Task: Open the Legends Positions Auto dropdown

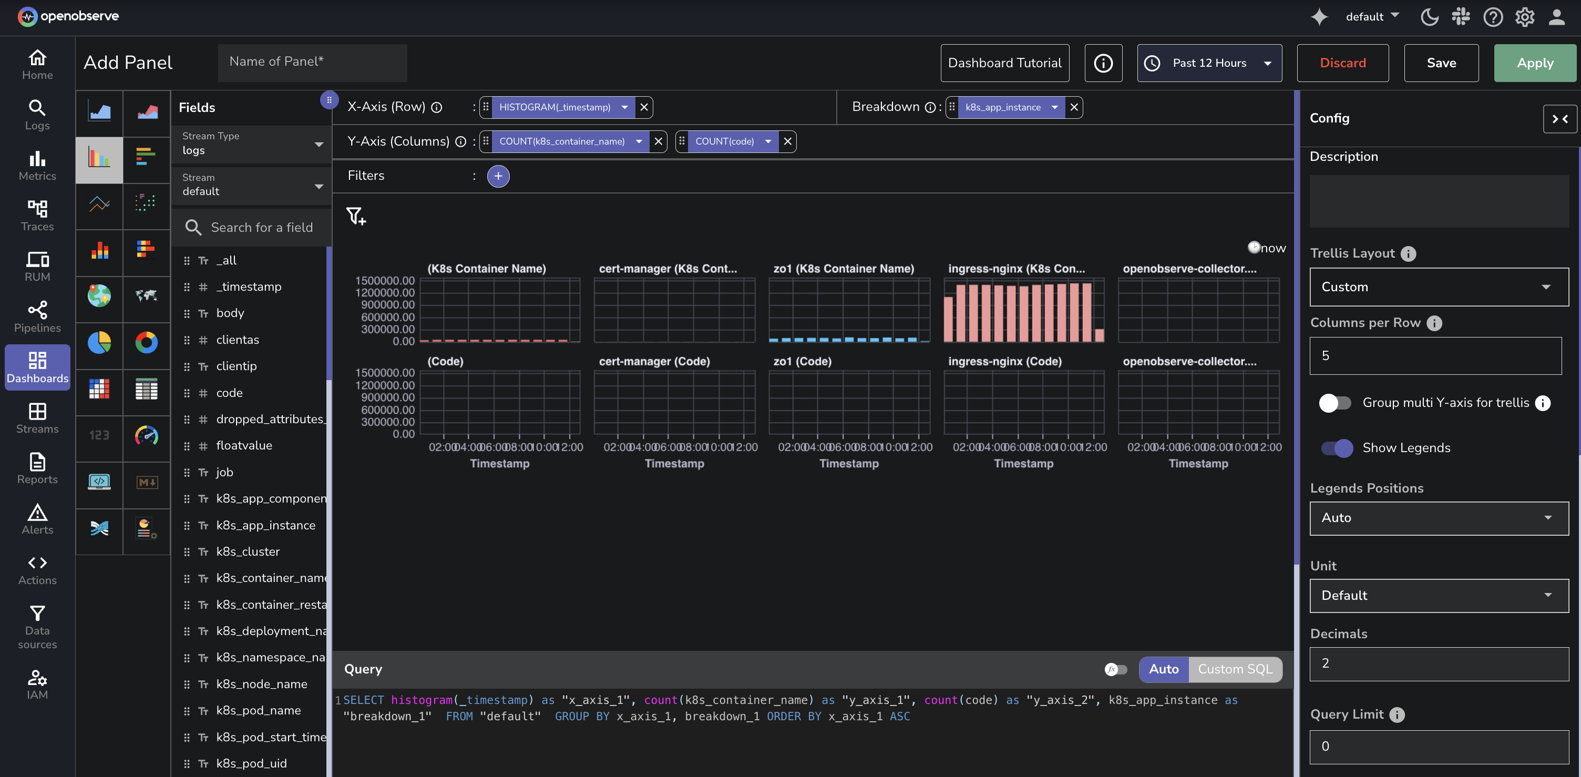Action: point(1438,518)
